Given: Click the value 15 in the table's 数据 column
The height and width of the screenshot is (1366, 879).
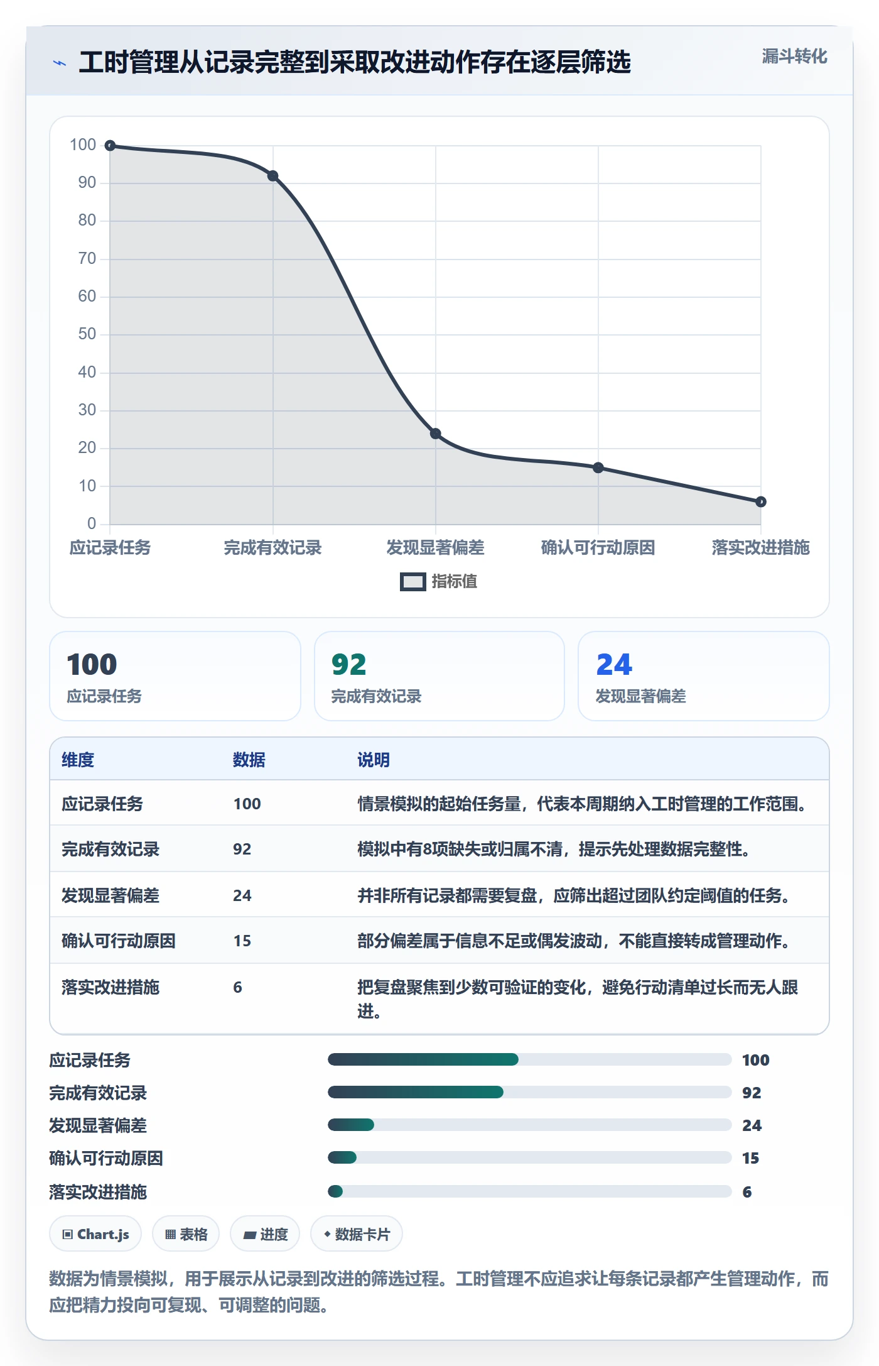Looking at the screenshot, I should [x=242, y=941].
